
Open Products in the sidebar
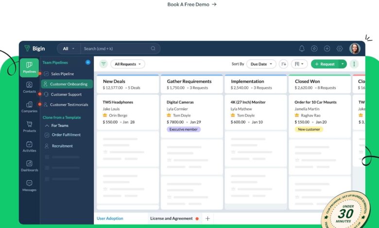tap(29, 127)
